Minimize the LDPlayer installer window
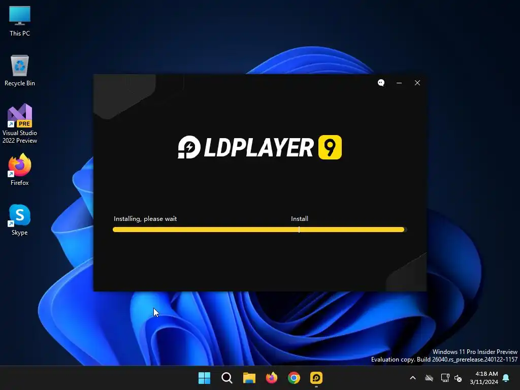The height and width of the screenshot is (390, 520). pos(399,83)
